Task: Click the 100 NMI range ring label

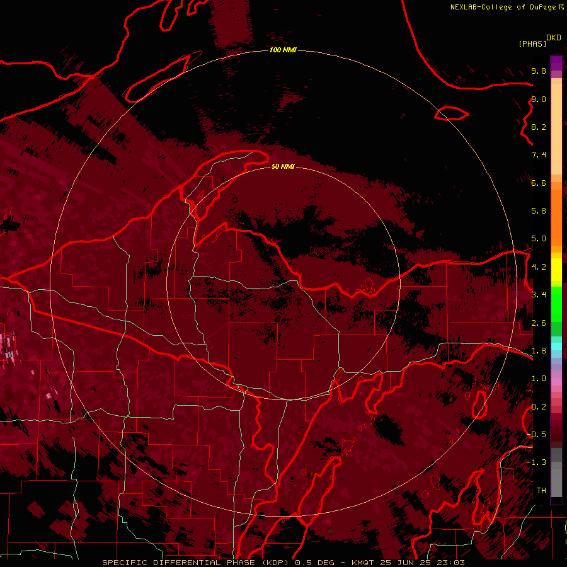Action: point(283,50)
